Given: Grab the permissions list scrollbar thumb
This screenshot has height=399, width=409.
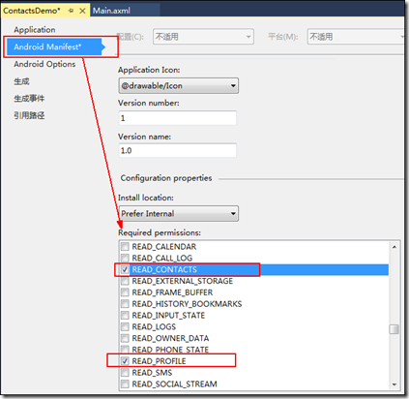Looking at the screenshot, I should 394,329.
